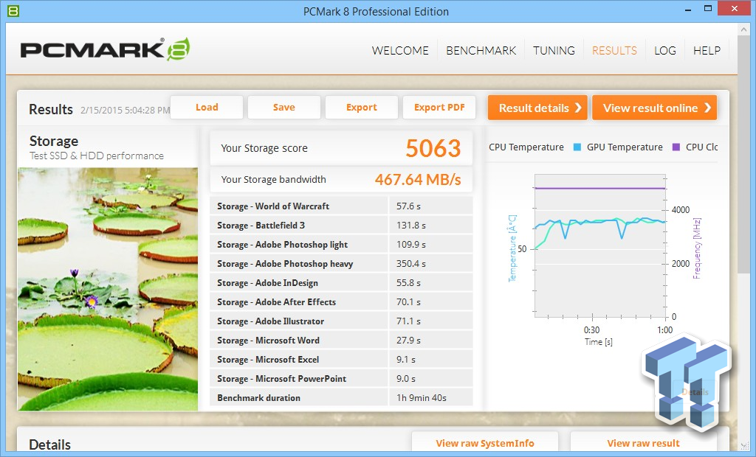
Task: Click the temperature and frequency chart
Action: pyautogui.click(x=600, y=245)
